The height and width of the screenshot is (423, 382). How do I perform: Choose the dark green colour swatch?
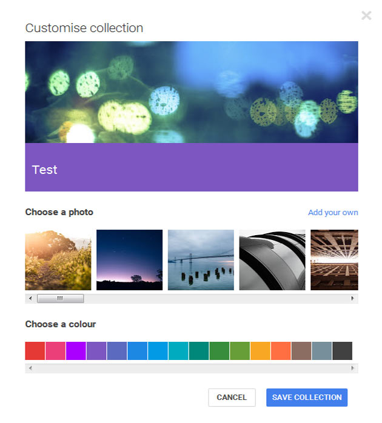tap(219, 351)
